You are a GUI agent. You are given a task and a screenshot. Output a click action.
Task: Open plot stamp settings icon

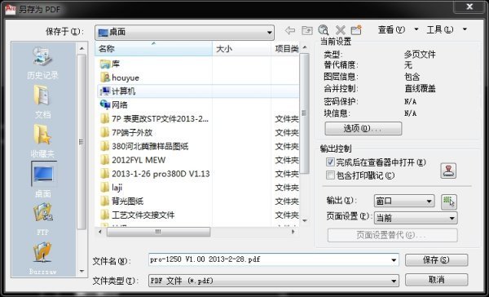pos(448,171)
